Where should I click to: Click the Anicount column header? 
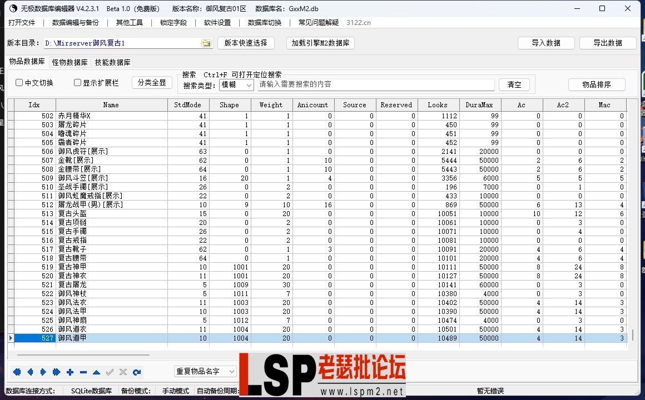pos(313,105)
